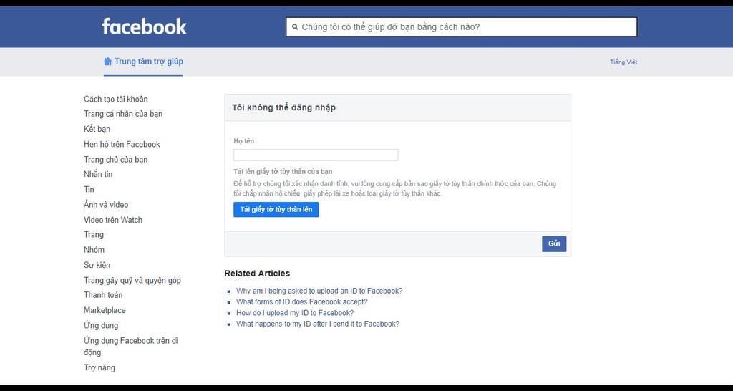Select Trang gây quỹ và quyên góp
This screenshot has height=391, width=733.
click(132, 280)
